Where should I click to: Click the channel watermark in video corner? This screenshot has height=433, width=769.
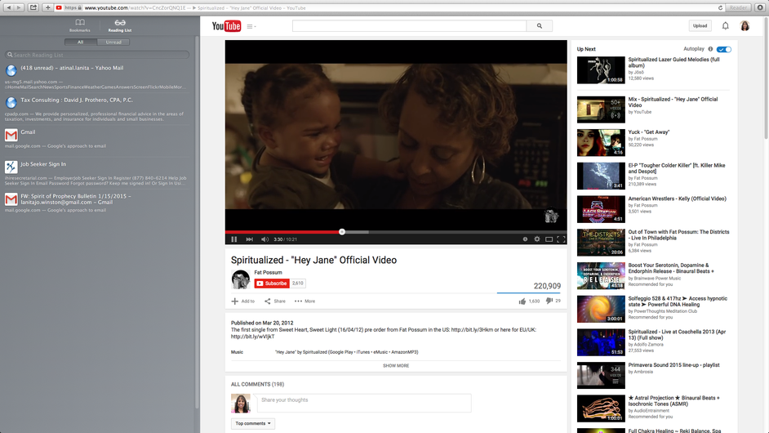[551, 216]
